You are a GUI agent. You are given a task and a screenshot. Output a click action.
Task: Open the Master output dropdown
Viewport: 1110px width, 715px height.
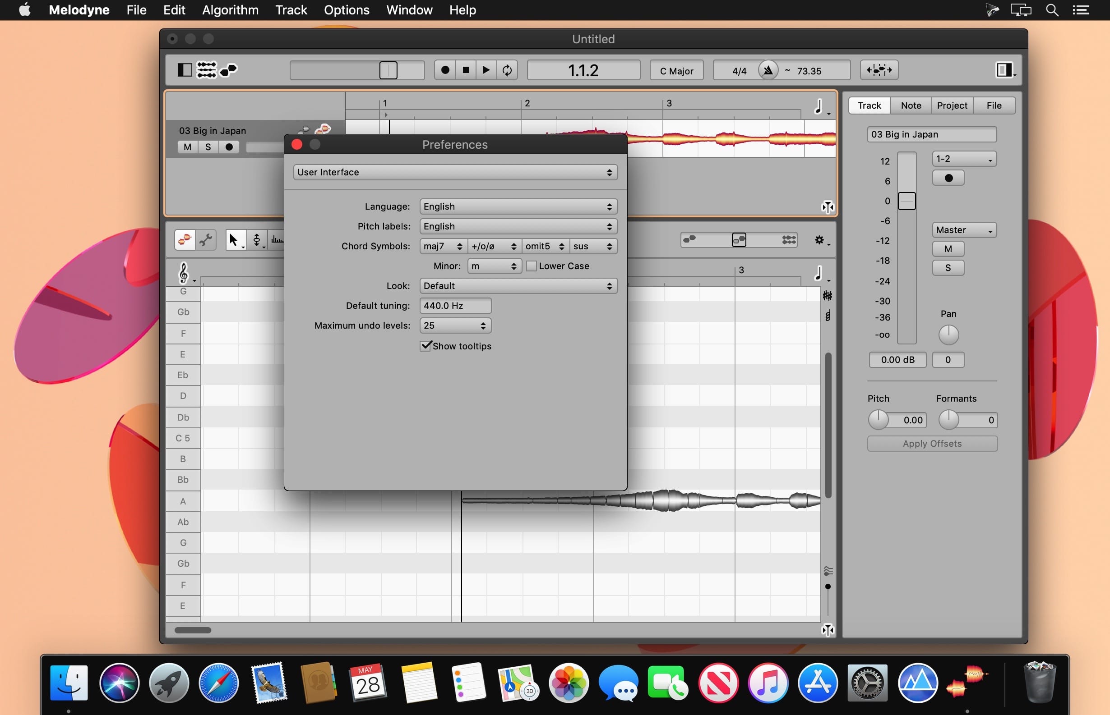[x=964, y=230]
